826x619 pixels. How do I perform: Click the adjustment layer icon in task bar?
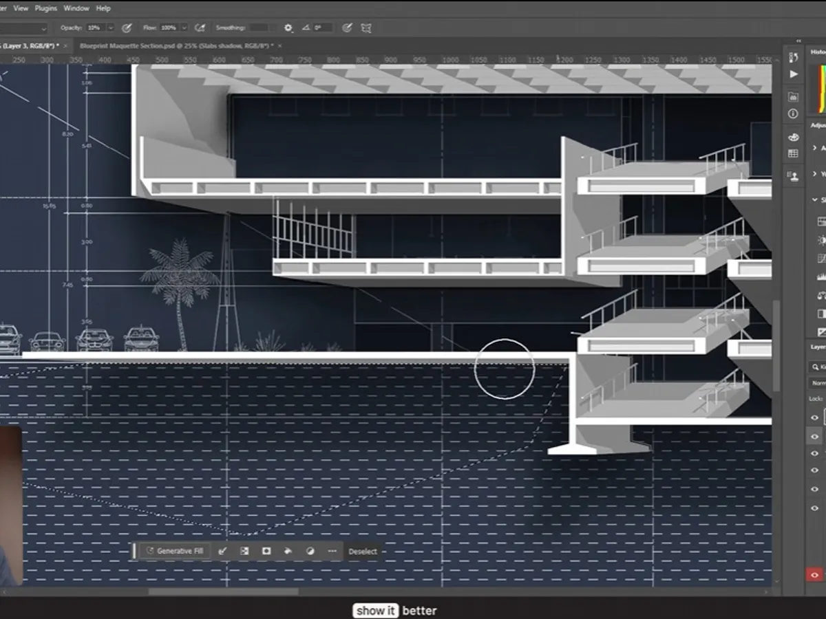(x=310, y=551)
